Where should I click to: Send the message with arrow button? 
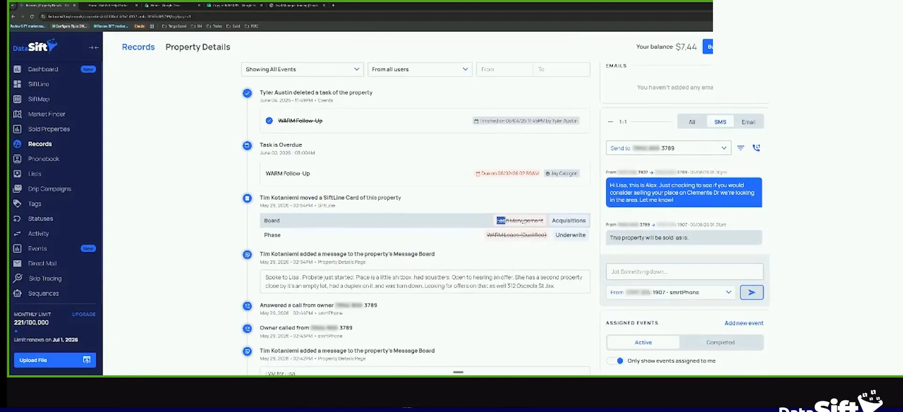point(752,293)
